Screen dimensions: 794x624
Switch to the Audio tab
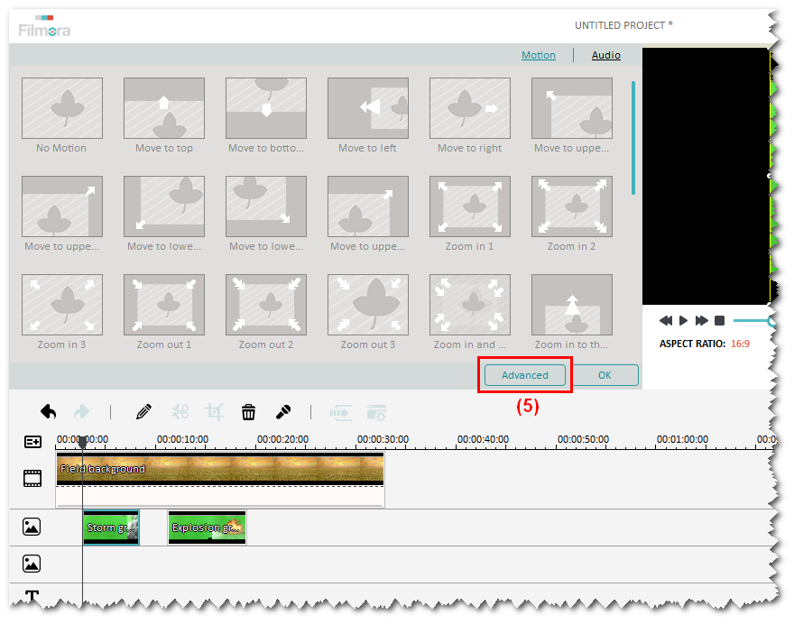(605, 55)
